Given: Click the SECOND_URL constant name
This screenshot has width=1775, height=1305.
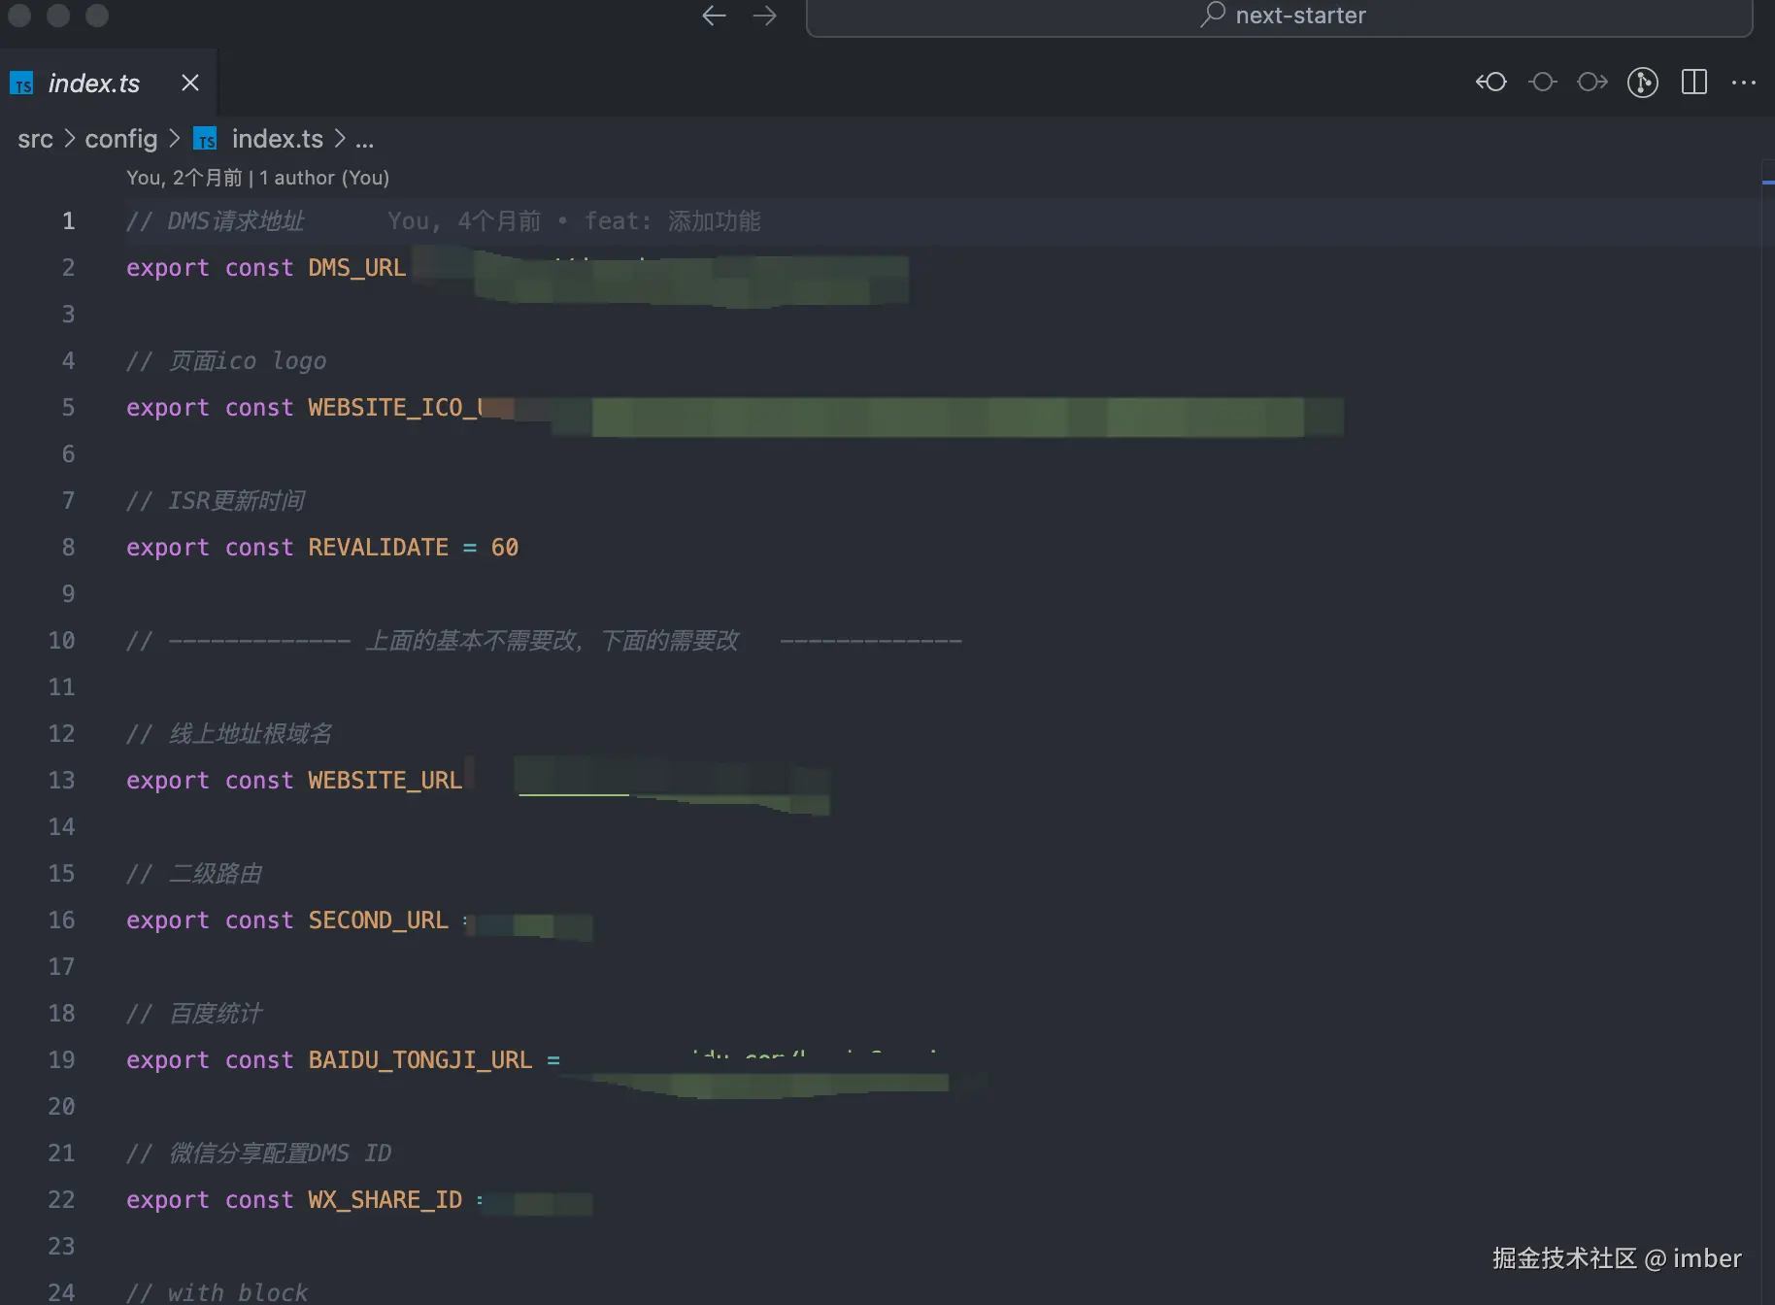Looking at the screenshot, I should [378, 920].
